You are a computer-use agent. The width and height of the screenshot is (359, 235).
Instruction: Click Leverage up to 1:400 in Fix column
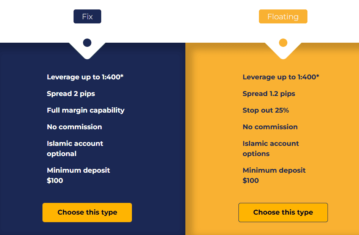coord(85,77)
